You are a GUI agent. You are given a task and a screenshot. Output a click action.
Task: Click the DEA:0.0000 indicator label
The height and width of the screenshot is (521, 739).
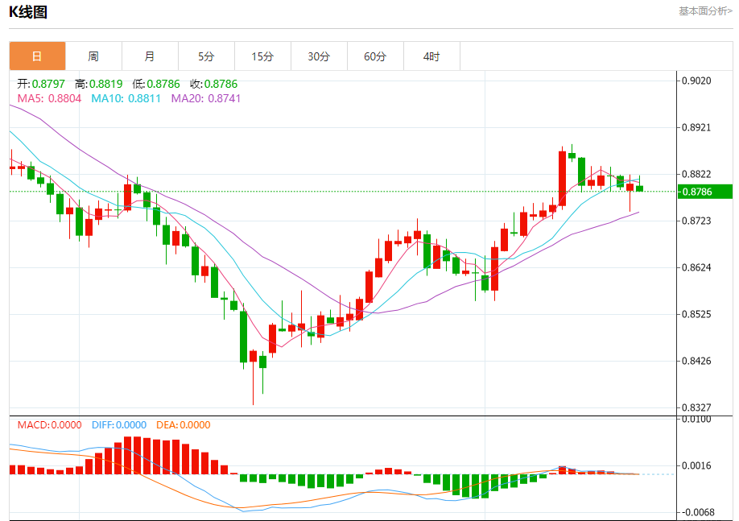coord(184,425)
